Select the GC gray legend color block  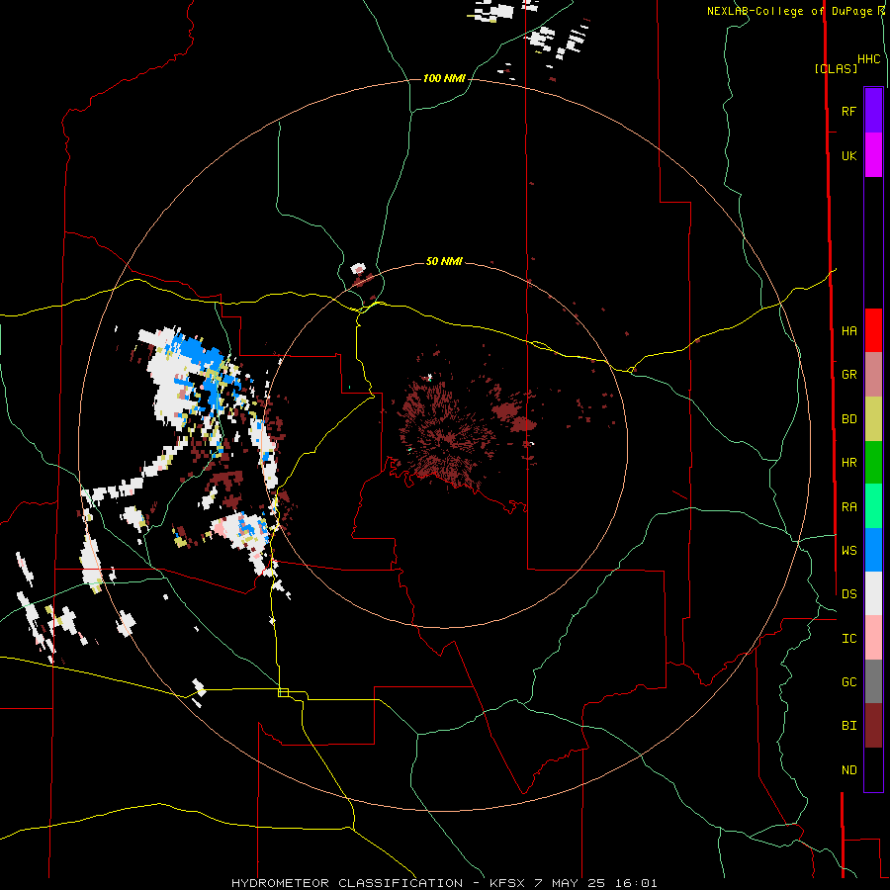point(873,681)
